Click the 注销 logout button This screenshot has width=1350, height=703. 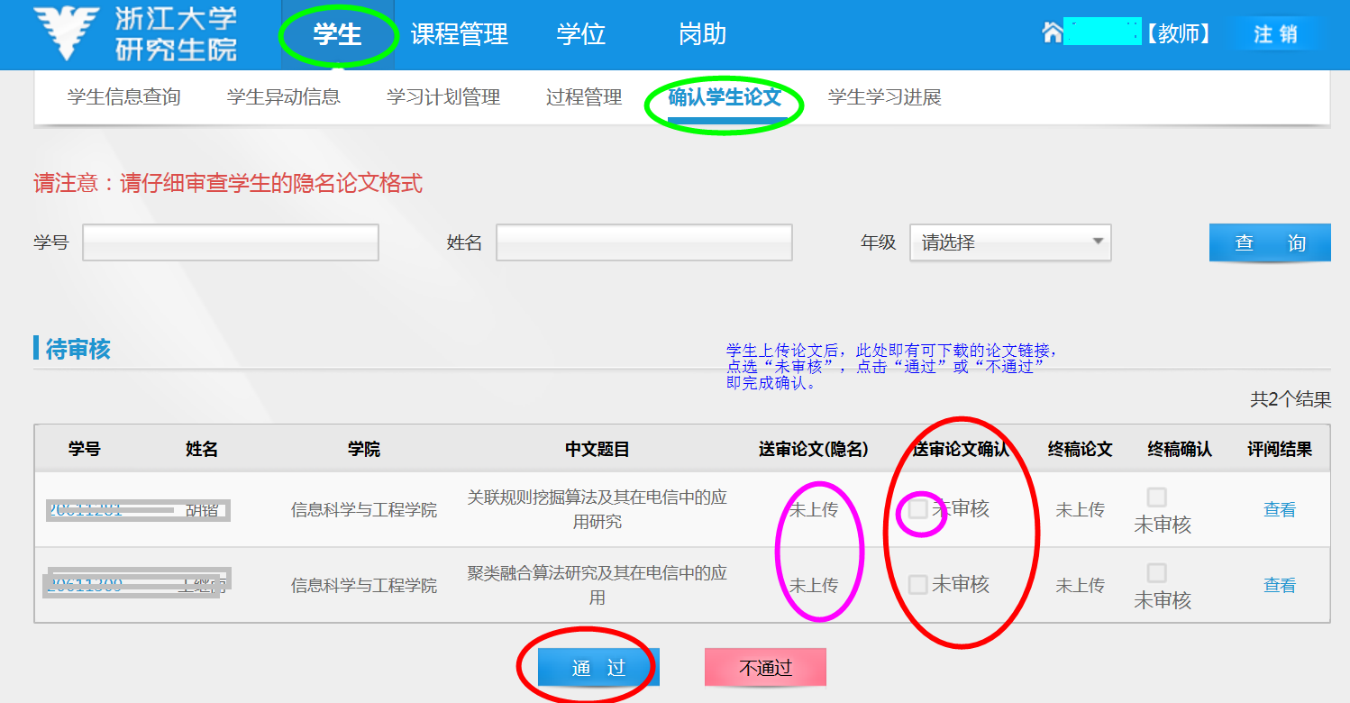(1275, 34)
